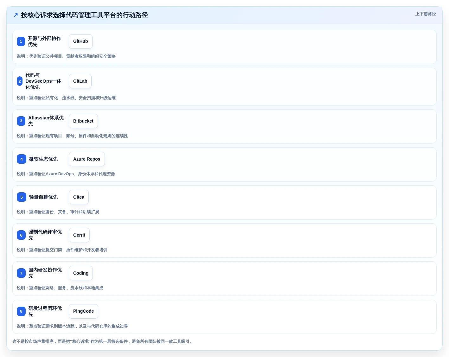Select the Gerrit chip

[x=79, y=235]
